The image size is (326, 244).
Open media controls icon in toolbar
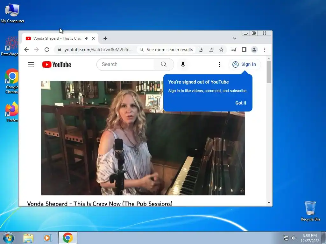point(234,50)
